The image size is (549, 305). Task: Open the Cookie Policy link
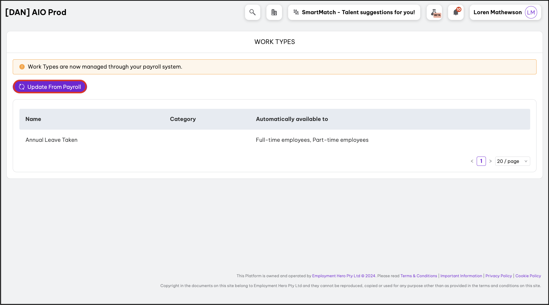click(528, 276)
